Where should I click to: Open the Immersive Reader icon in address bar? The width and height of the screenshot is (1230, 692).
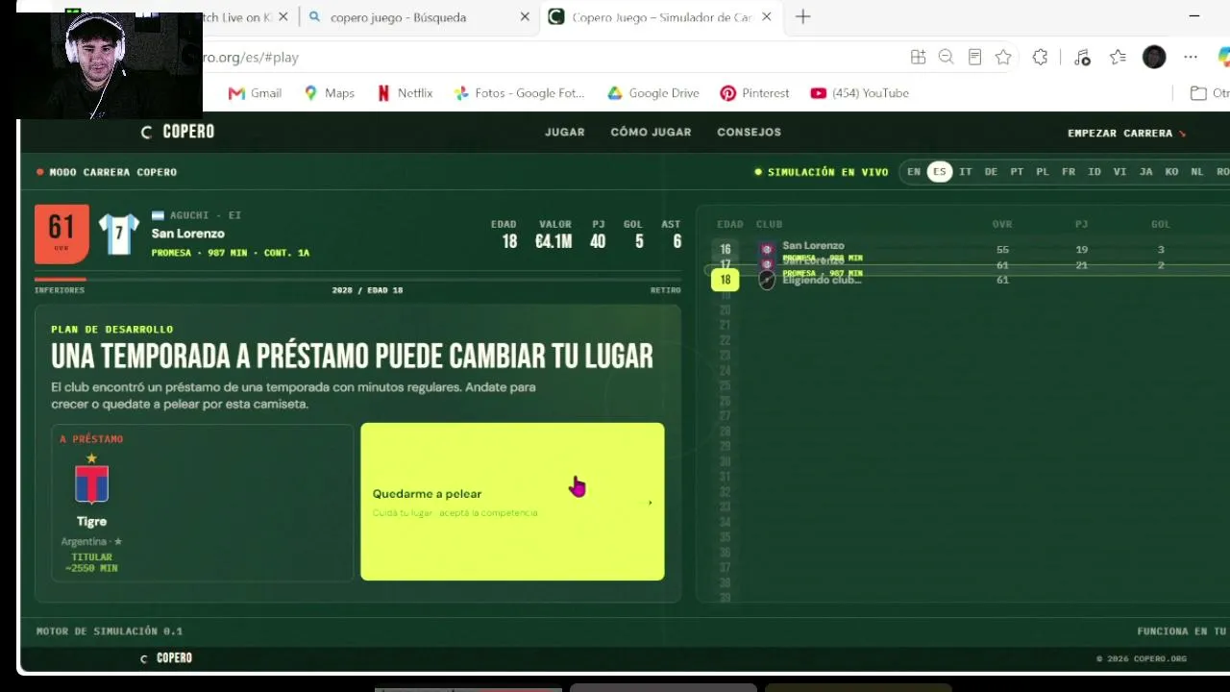pyautogui.click(x=974, y=58)
